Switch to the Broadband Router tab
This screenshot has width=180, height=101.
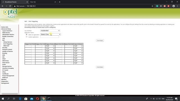point(15,2)
